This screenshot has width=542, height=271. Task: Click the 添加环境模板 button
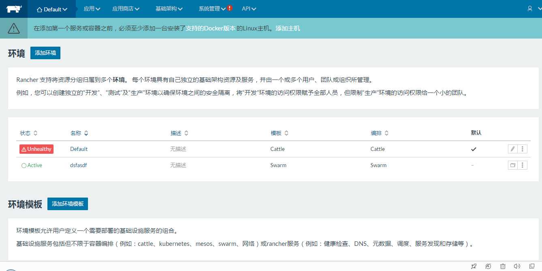tap(68, 204)
